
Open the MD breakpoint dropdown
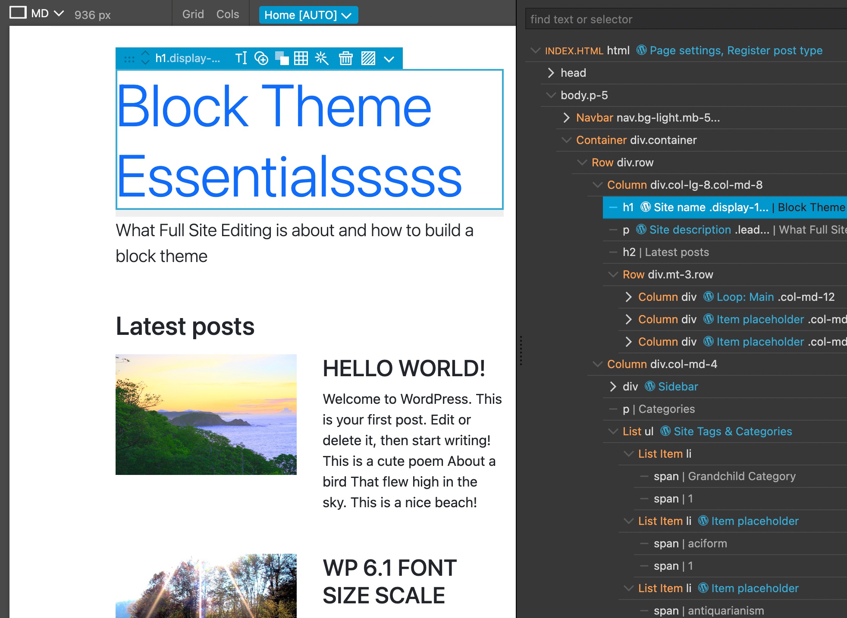[x=47, y=13]
